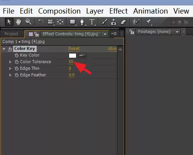Toggle the Edge Thin stopwatch

(x=17, y=68)
